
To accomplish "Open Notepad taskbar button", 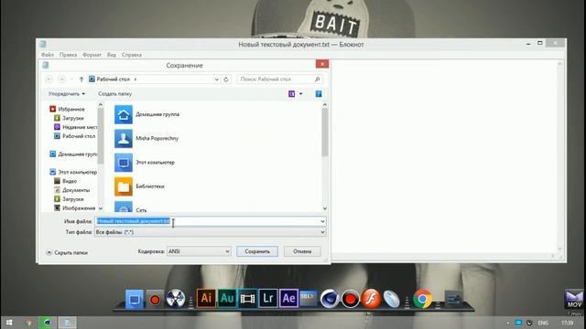I will (x=67, y=323).
